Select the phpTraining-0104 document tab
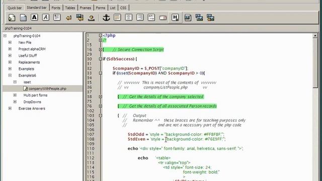The image size is (322, 181). tap(18, 28)
